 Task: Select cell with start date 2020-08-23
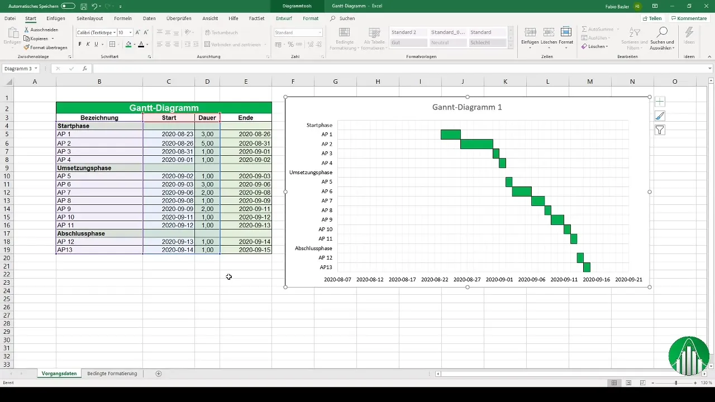coord(169,135)
